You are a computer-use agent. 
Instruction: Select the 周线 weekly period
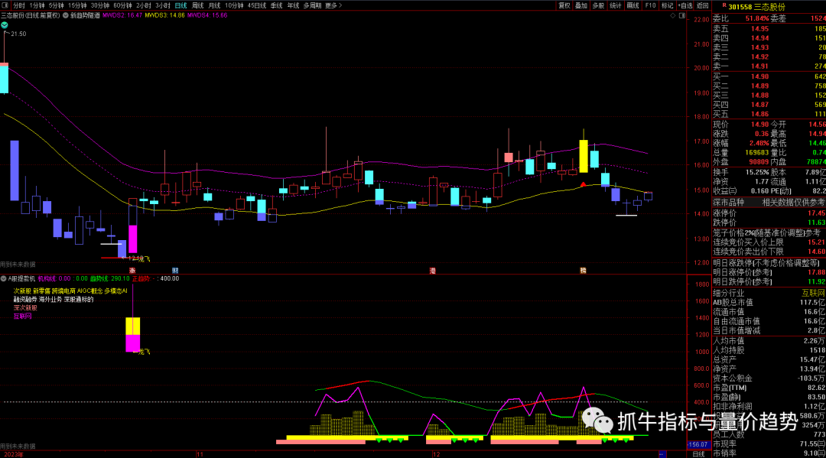click(197, 5)
